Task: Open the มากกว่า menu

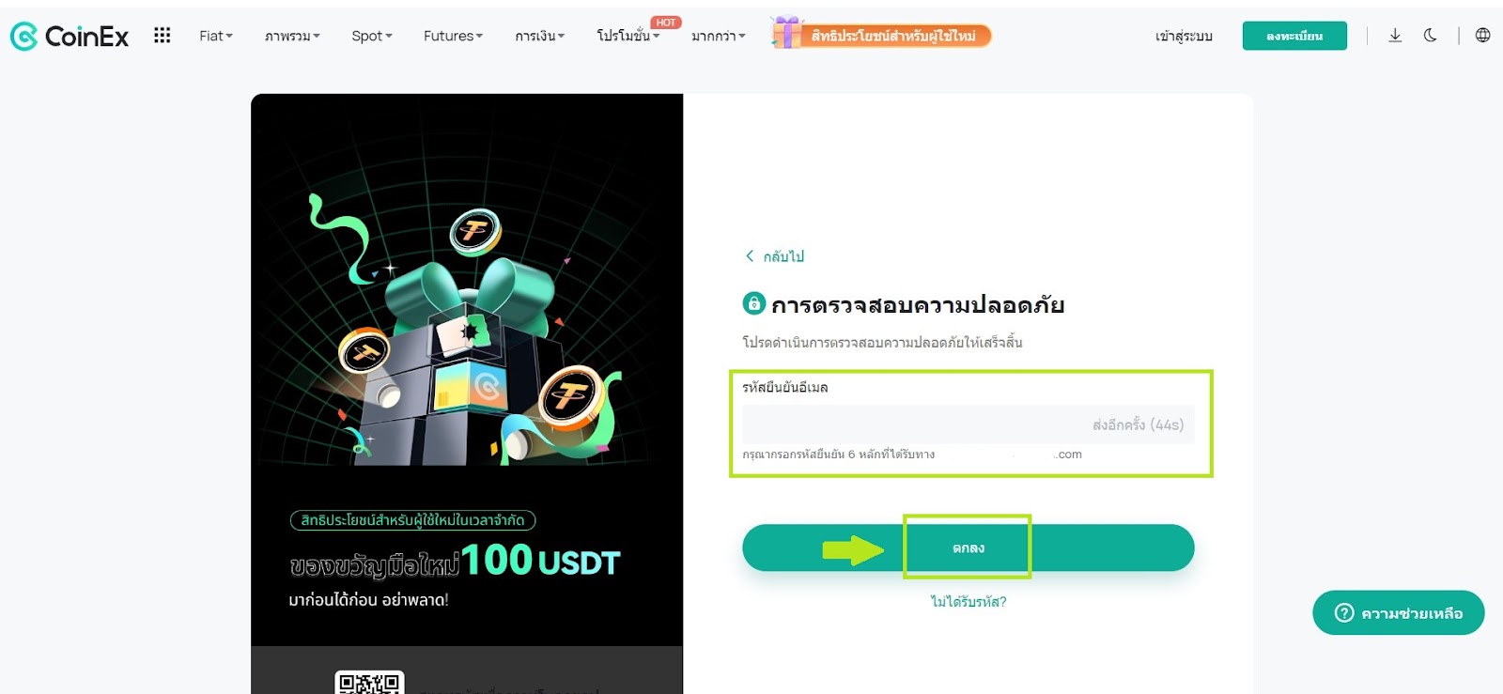Action: pos(719,36)
